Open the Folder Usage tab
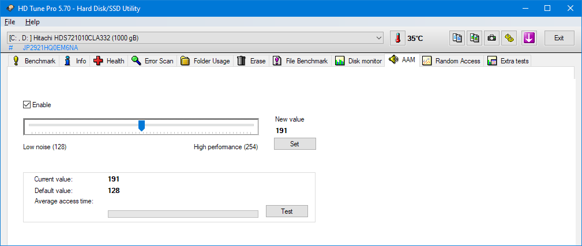This screenshot has height=246, width=582. pyautogui.click(x=205, y=60)
